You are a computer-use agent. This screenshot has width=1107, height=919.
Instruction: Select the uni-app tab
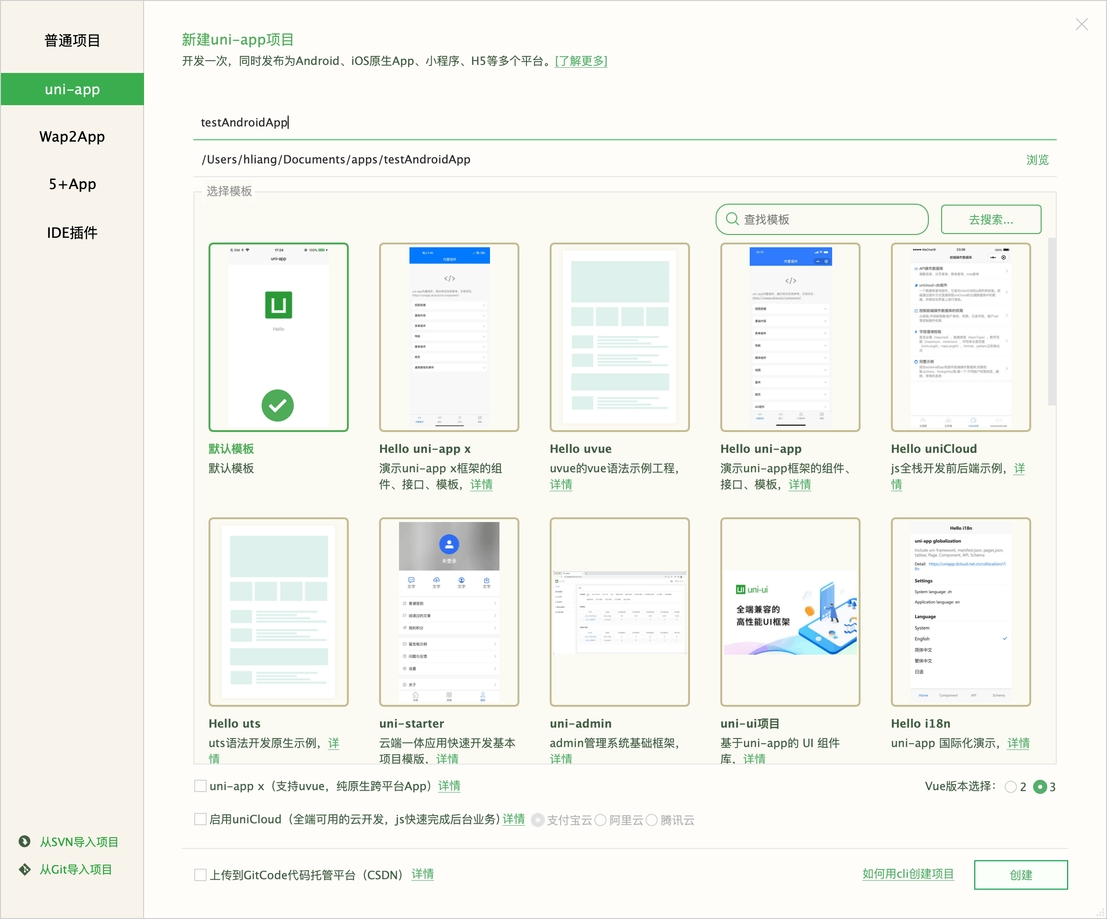click(72, 89)
